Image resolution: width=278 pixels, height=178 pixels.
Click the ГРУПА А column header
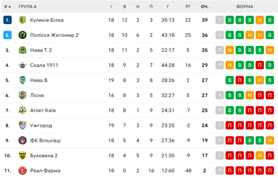pos(27,7)
